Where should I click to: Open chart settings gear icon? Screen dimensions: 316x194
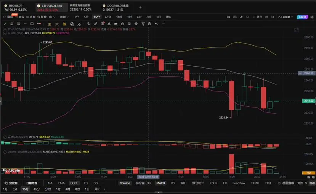point(266,17)
